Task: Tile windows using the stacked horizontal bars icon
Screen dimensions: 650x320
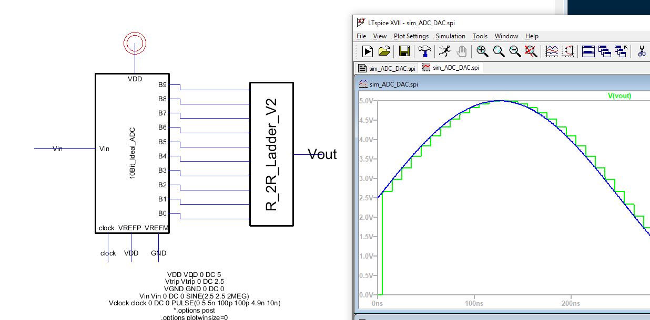Action: pyautogui.click(x=588, y=51)
